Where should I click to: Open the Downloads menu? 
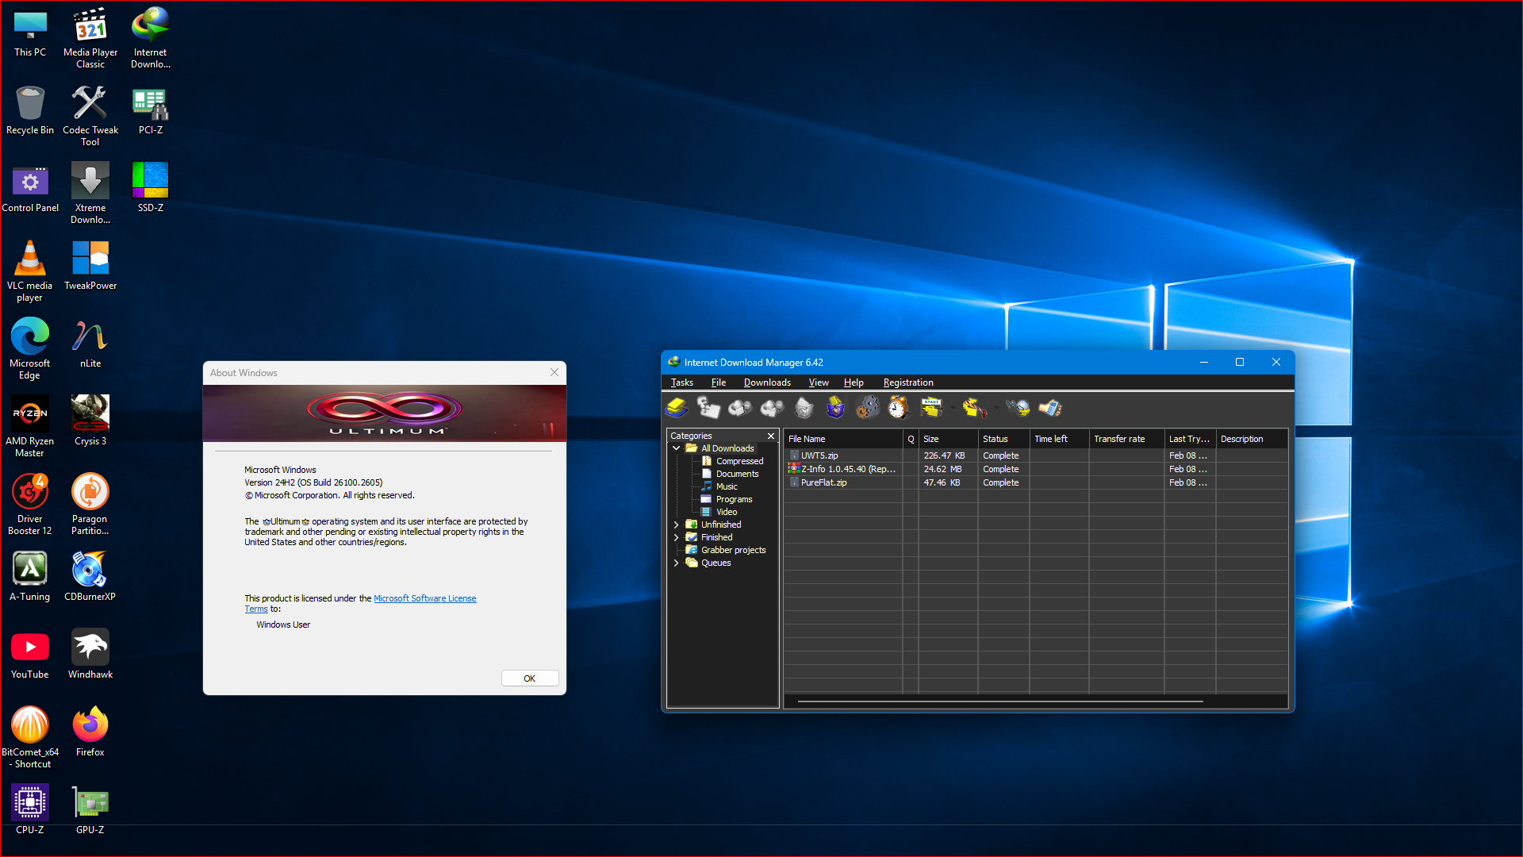click(x=767, y=382)
